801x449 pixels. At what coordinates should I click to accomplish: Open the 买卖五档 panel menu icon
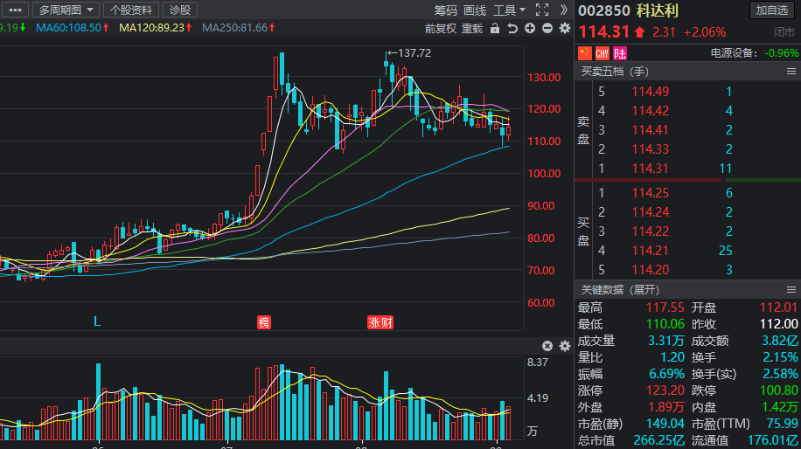pos(791,72)
